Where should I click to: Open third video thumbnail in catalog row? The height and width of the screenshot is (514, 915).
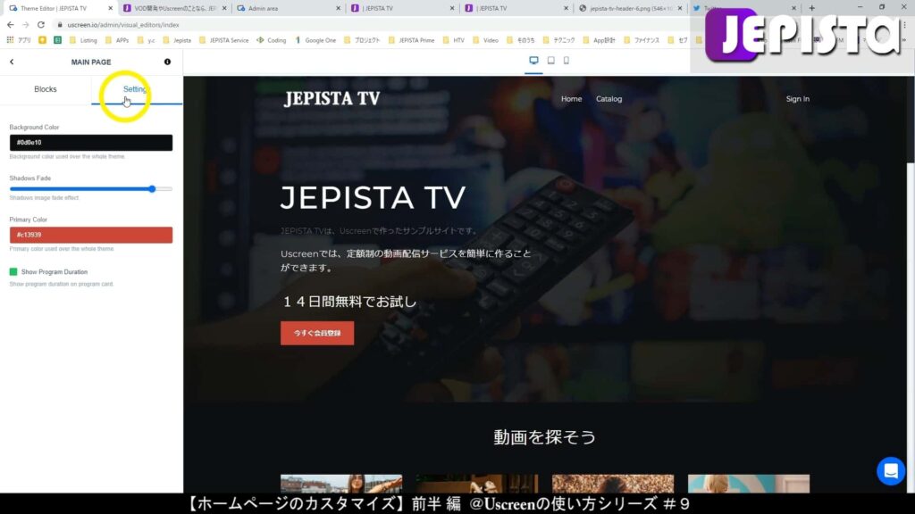[613, 484]
